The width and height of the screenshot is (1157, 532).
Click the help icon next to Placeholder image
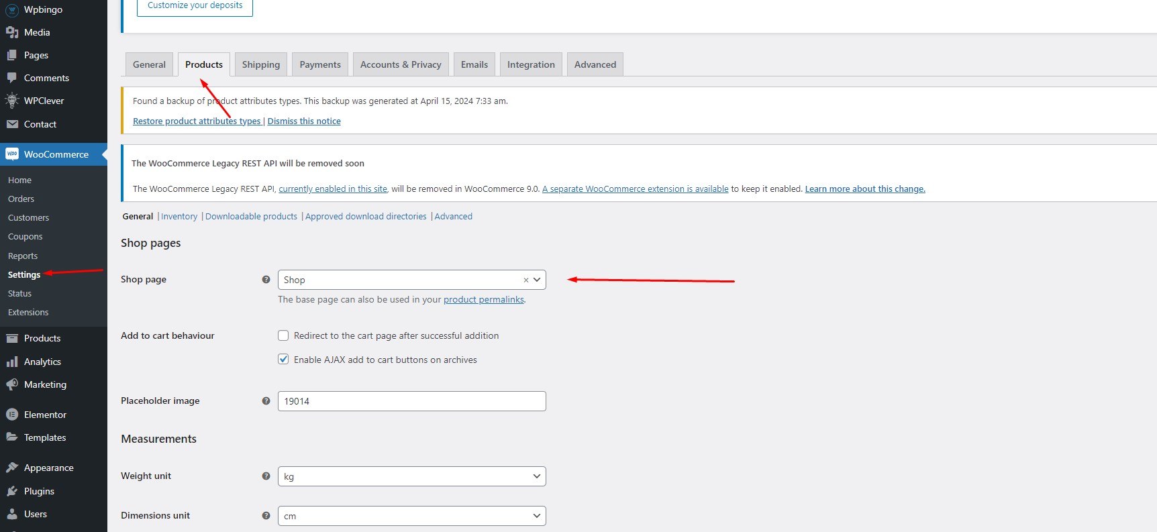[266, 401]
